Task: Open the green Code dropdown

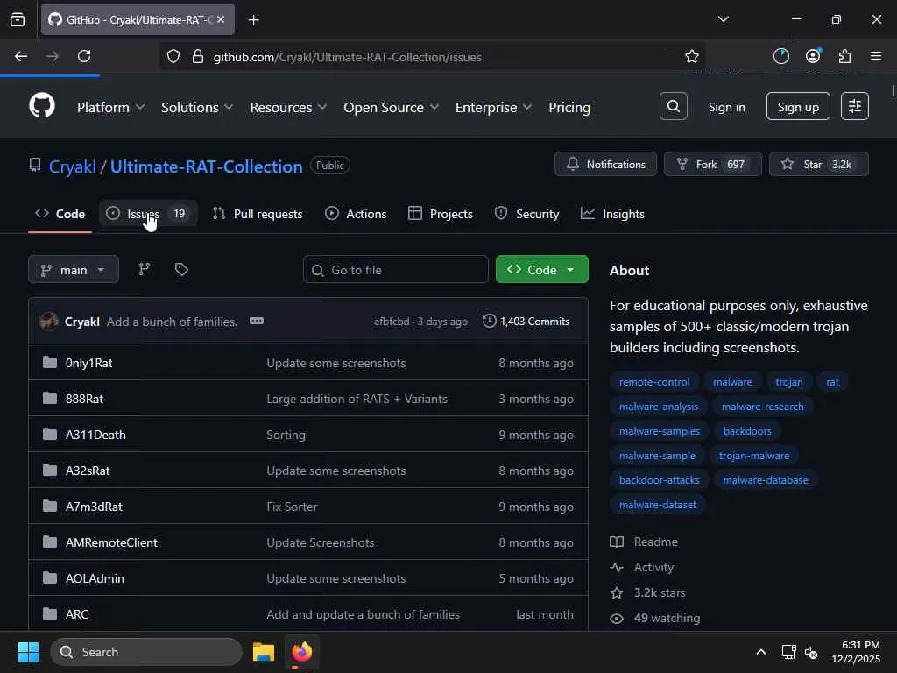Action: [x=541, y=270]
